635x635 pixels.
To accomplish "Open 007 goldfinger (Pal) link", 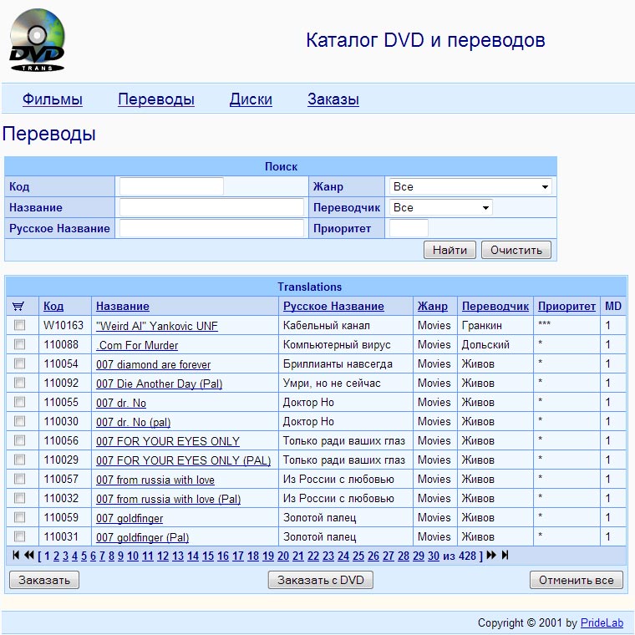I will [142, 537].
